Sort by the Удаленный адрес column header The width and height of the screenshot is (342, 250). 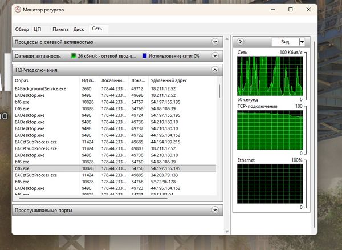click(x=182, y=80)
